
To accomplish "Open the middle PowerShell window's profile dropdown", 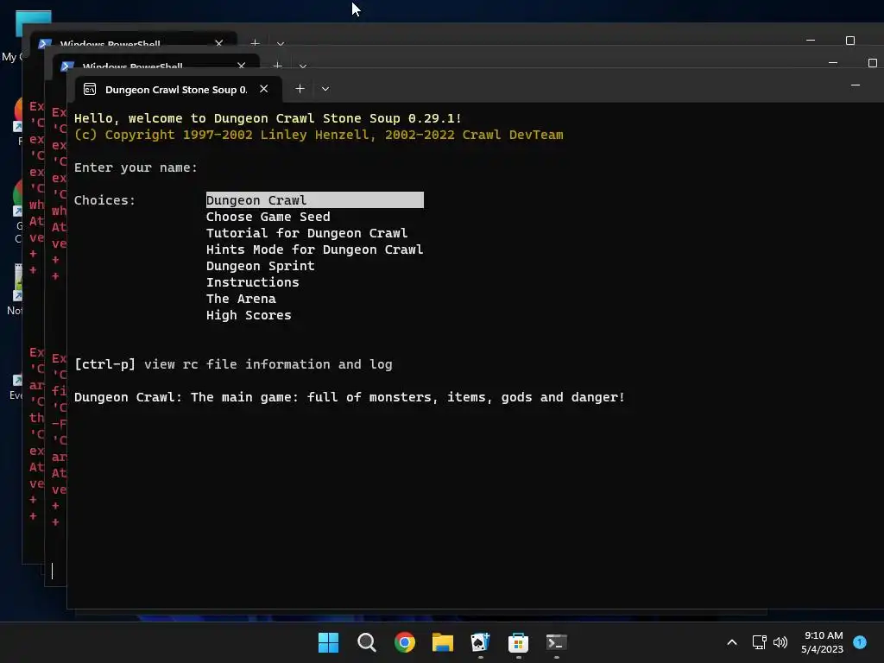I will point(303,66).
